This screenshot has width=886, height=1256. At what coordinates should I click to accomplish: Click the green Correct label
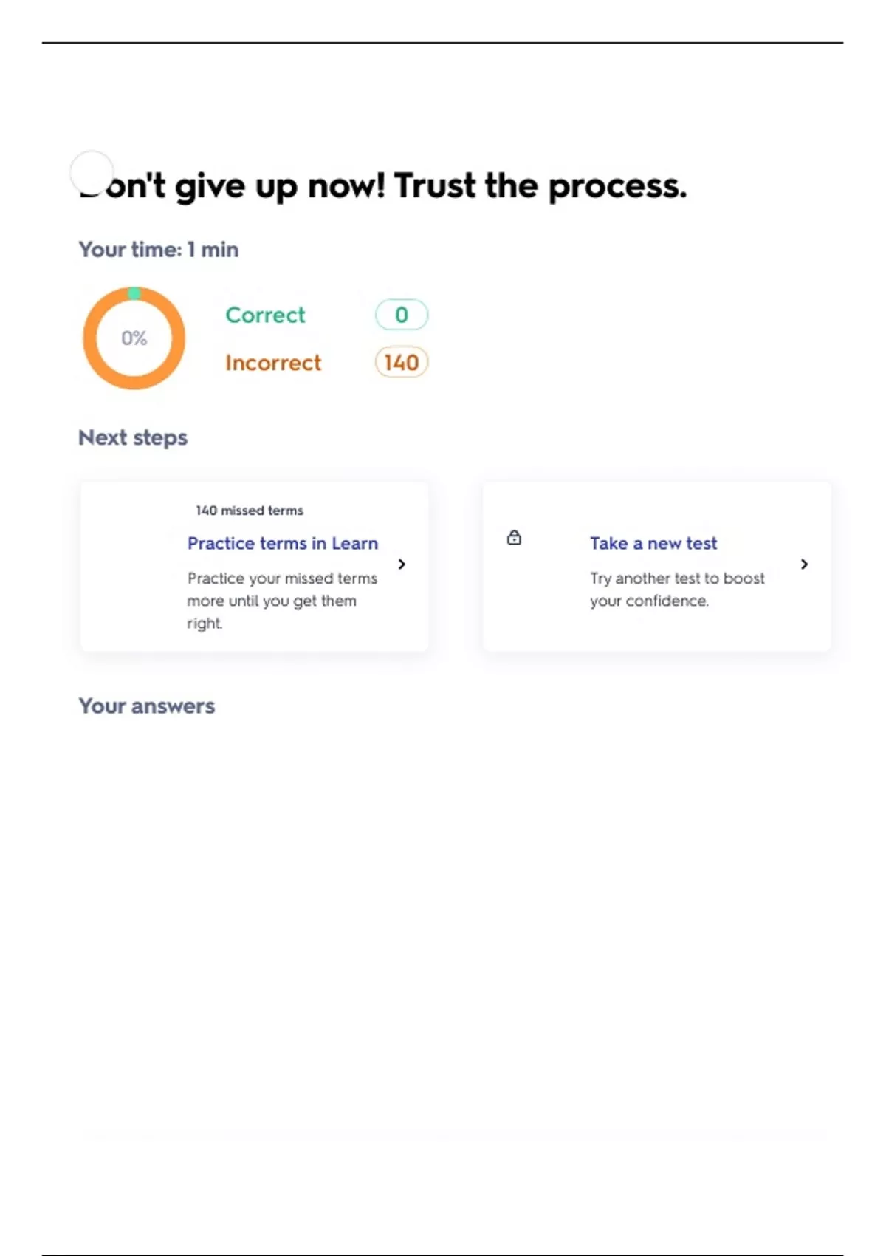tap(265, 315)
